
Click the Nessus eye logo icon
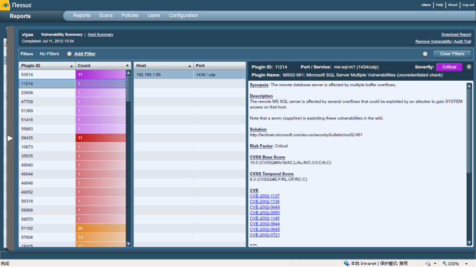coord(5,5)
